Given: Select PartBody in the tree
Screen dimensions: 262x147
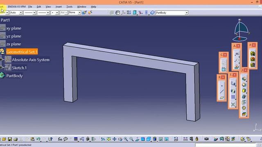Looking at the screenshot, I should (15, 76).
